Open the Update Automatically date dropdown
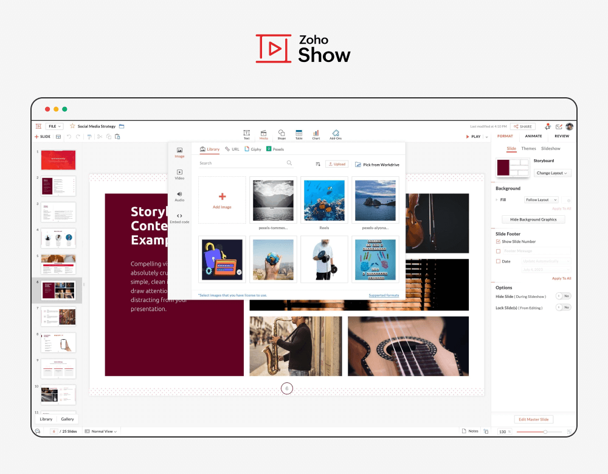Screen dimensions: 608x474 point(546,261)
